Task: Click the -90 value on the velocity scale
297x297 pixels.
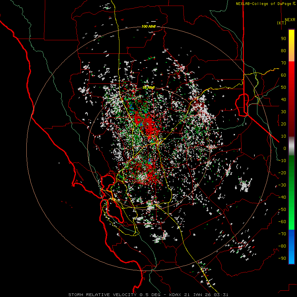Action: [282, 258]
